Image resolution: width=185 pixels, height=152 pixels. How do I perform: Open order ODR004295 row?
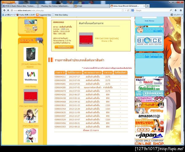click(91, 80)
